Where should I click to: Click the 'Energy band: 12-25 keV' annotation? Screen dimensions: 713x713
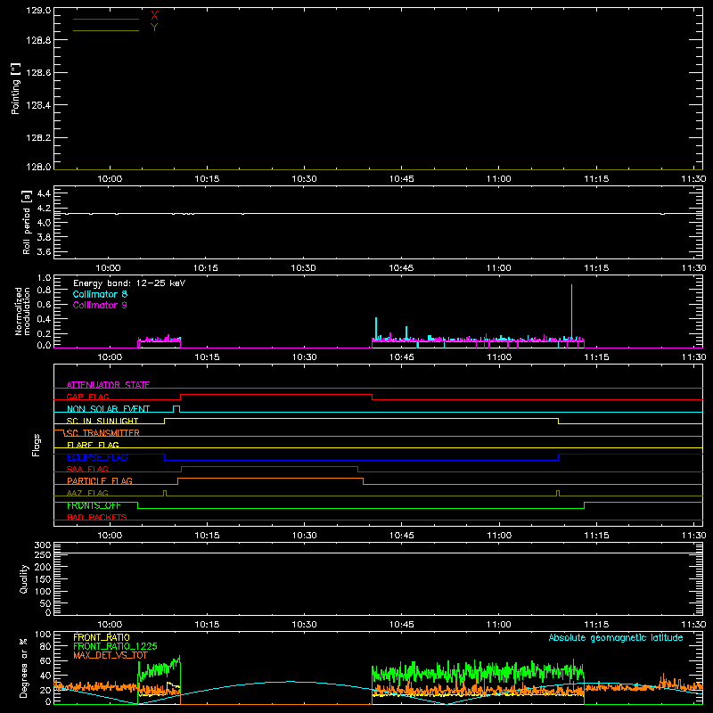coord(129,283)
